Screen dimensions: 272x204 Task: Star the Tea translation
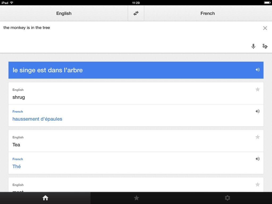(x=257, y=137)
